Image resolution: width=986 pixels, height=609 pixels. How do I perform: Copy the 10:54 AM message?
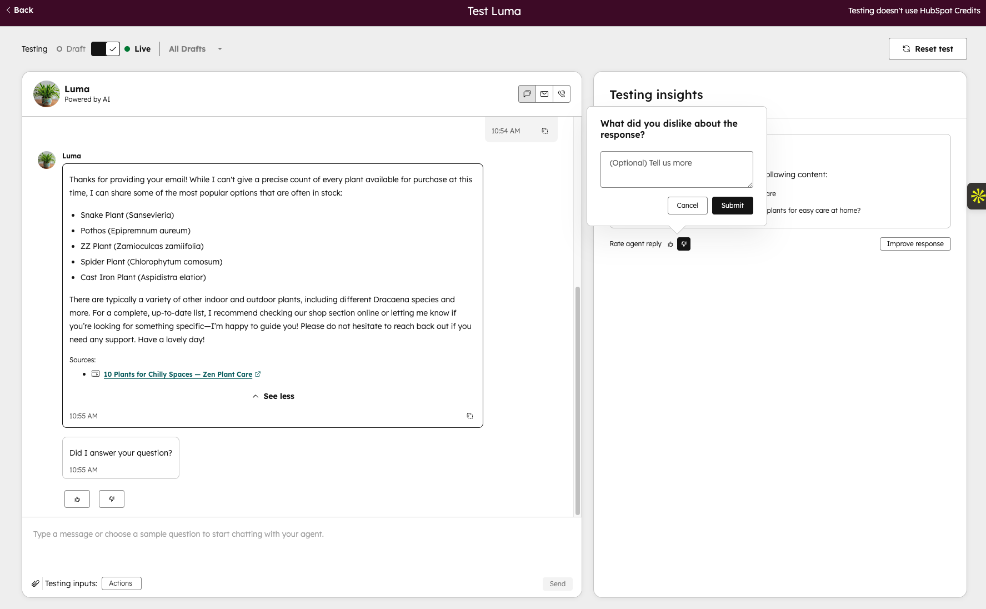click(x=545, y=131)
